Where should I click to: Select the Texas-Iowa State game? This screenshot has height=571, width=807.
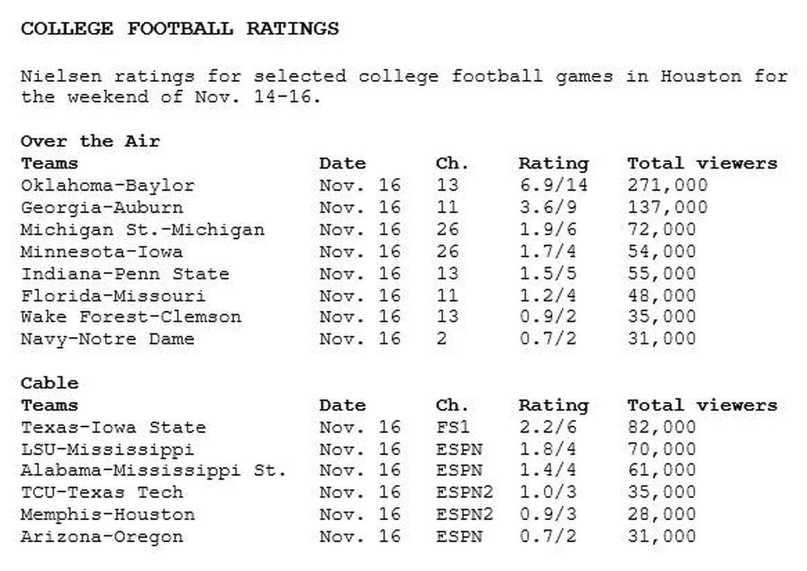point(114,427)
